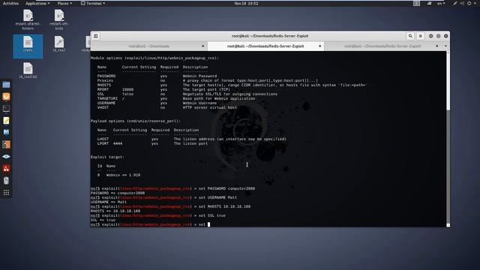Viewport: 480px width, 270px height.
Task: Open the Terminal app menu in top bar
Action: point(93,3)
